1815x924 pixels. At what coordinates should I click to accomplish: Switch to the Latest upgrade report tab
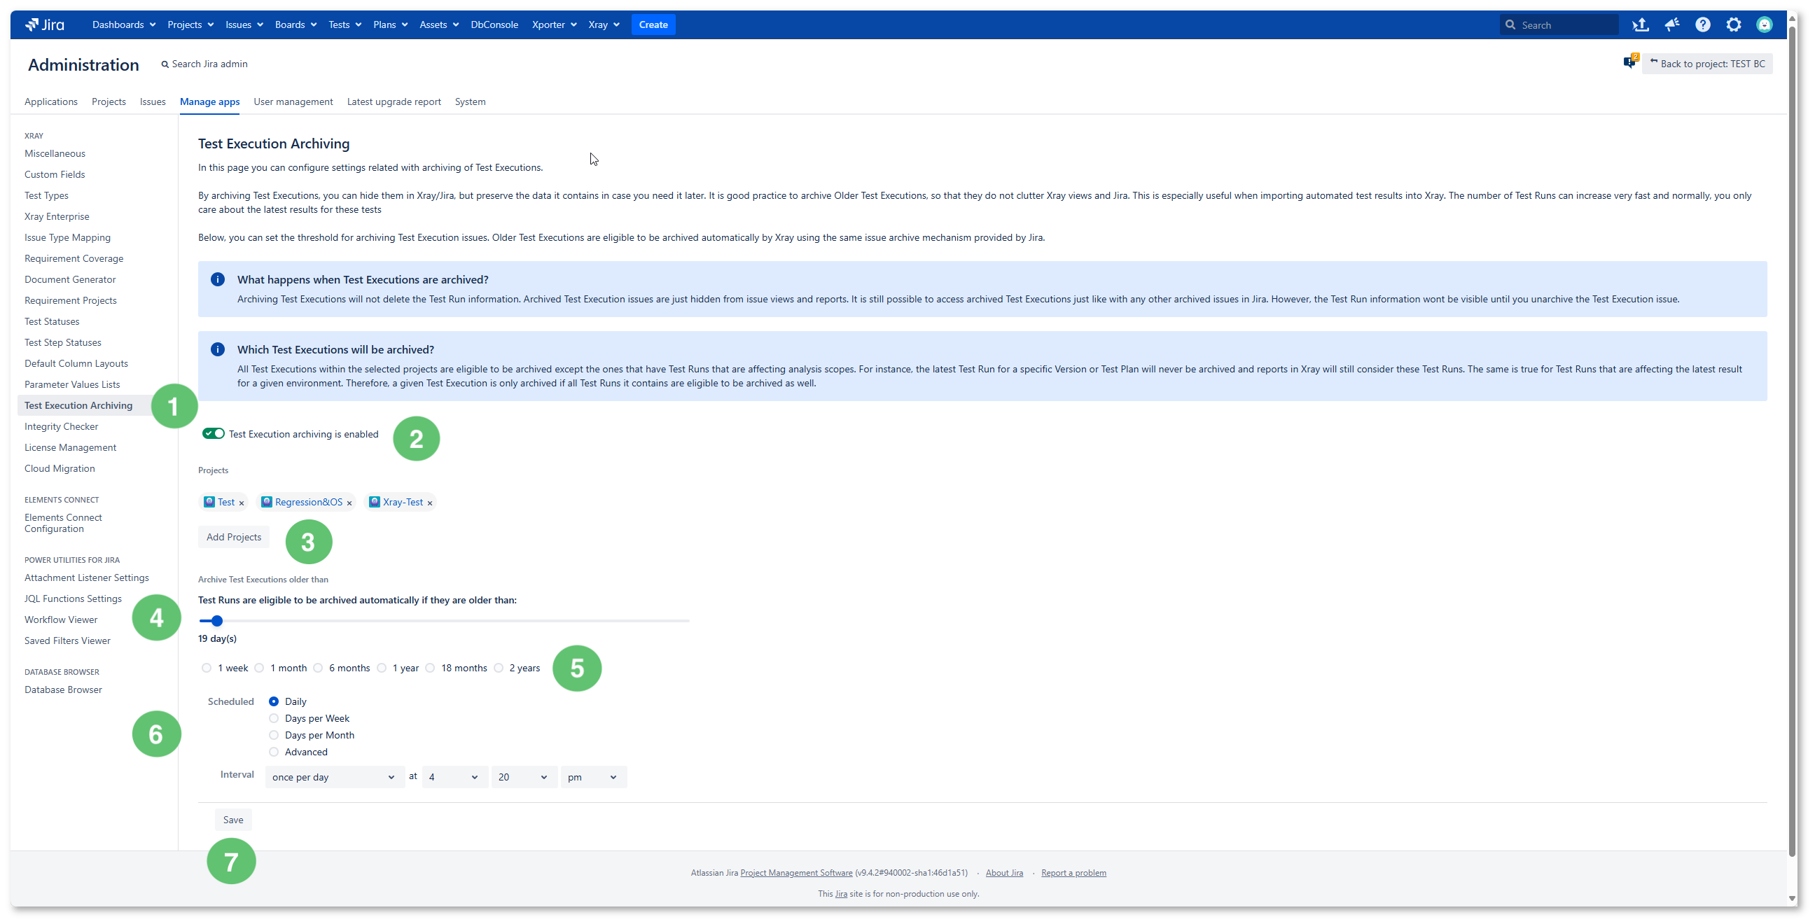(x=394, y=101)
